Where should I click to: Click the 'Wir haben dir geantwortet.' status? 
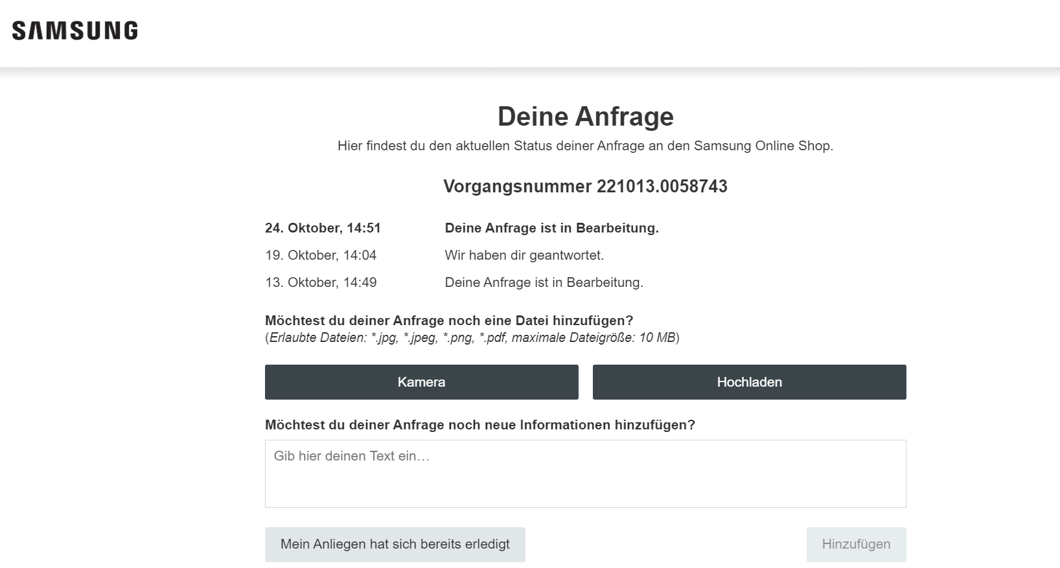tap(524, 255)
